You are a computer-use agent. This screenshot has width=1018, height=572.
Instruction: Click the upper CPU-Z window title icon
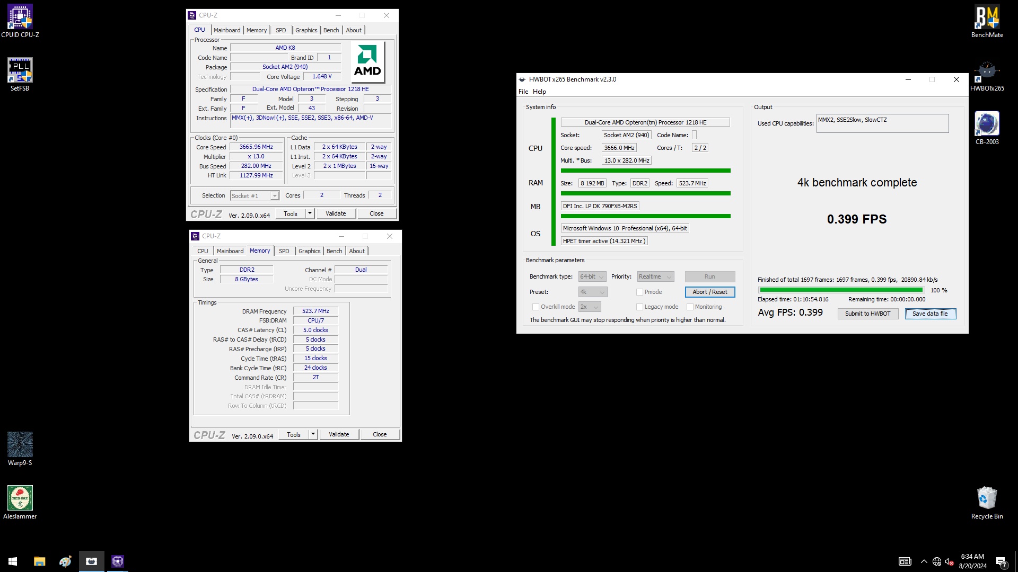[192, 15]
